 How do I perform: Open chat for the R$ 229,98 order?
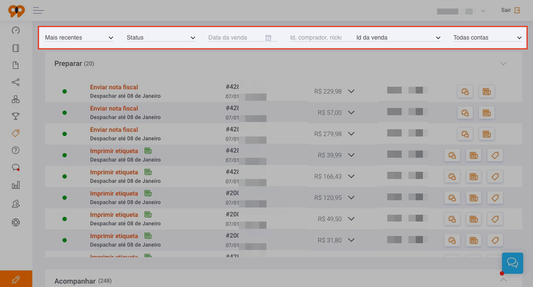[x=465, y=91]
